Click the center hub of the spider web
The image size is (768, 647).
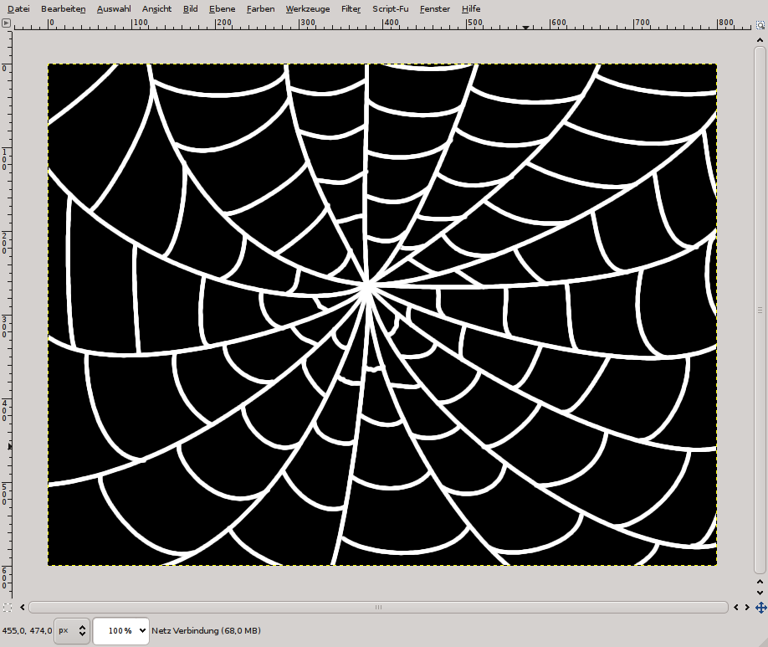pyautogui.click(x=368, y=287)
